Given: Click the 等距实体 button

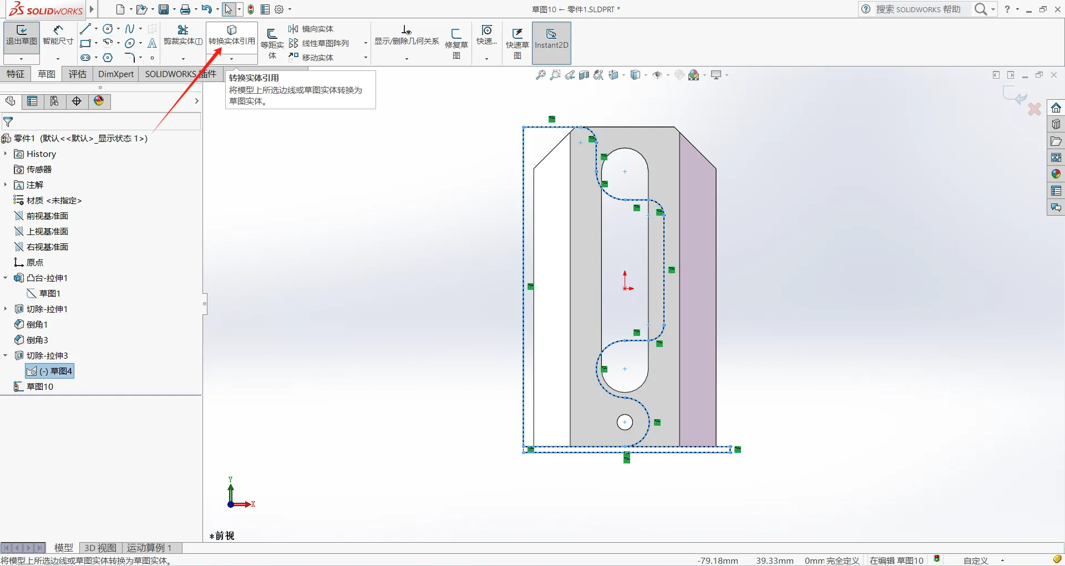Looking at the screenshot, I should pyautogui.click(x=272, y=43).
